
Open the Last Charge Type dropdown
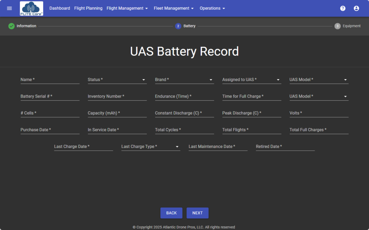click(151, 146)
